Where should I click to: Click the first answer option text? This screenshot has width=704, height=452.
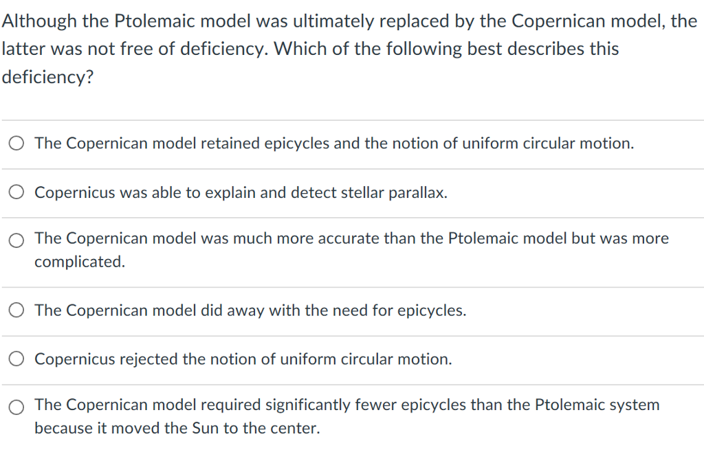[x=333, y=143]
